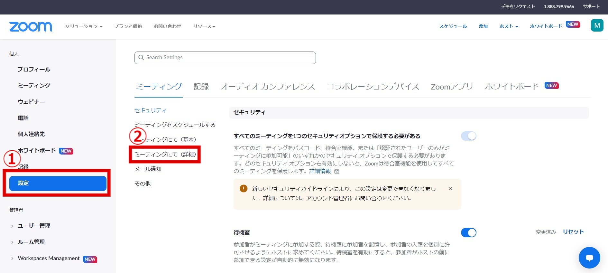Image resolution: width=608 pixels, height=273 pixels.
Task: Open the リソース dropdown
Action: pos(204,26)
